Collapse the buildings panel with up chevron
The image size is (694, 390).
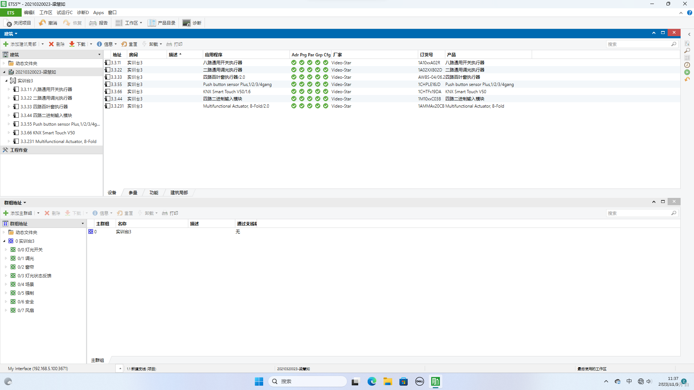click(654, 32)
